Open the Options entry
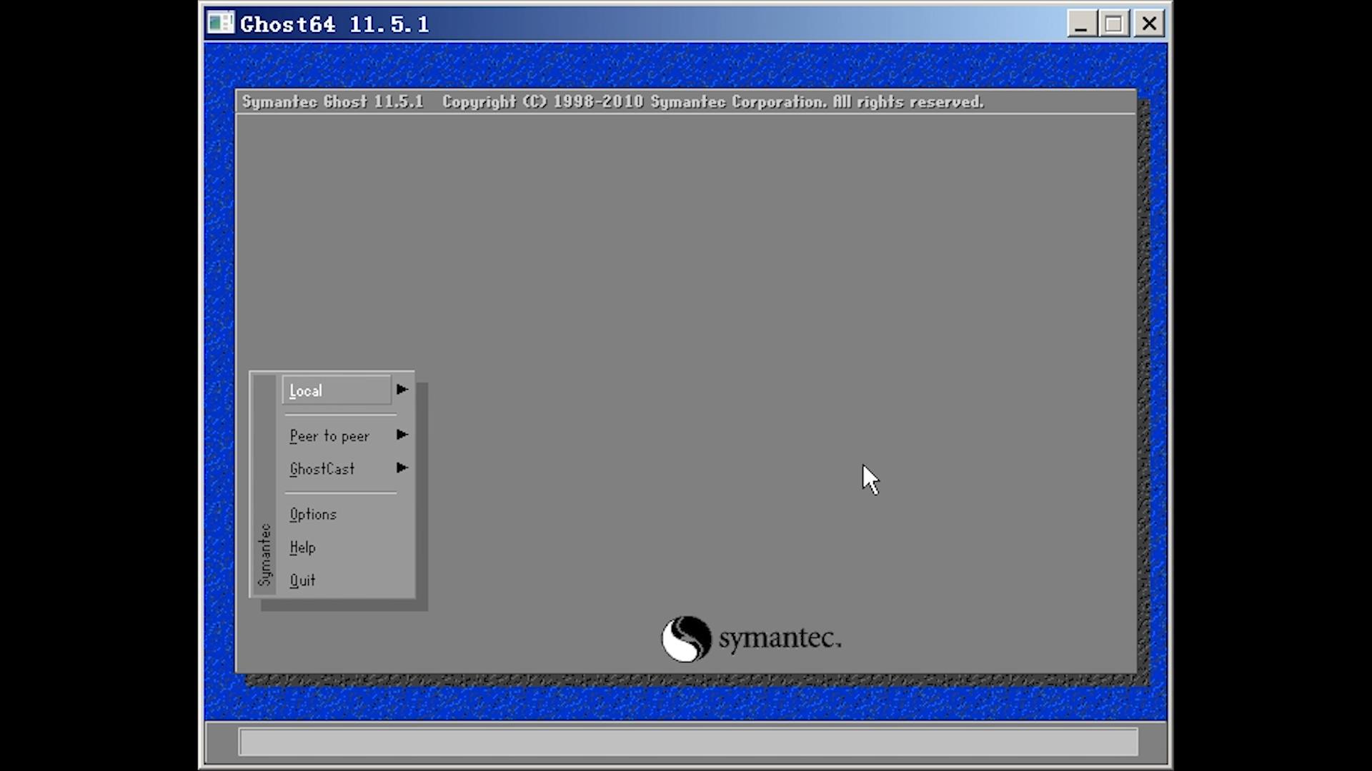 (313, 514)
